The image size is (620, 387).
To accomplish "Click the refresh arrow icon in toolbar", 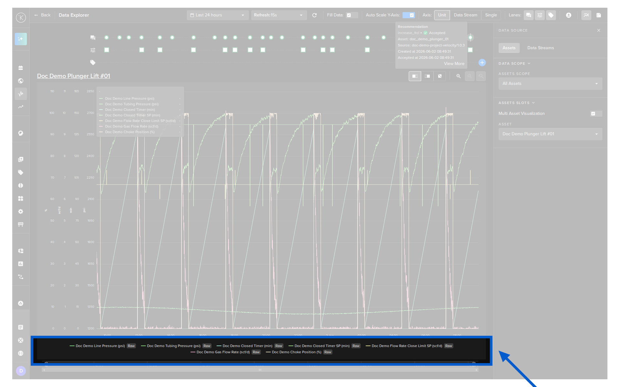I will click(315, 15).
